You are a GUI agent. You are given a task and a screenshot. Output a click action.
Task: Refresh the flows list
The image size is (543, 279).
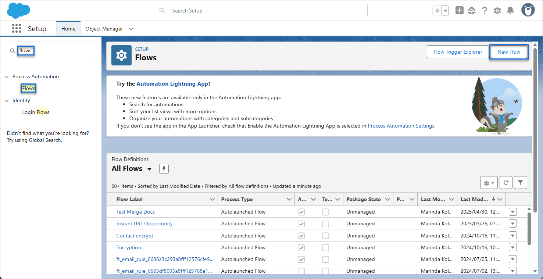[x=506, y=183]
